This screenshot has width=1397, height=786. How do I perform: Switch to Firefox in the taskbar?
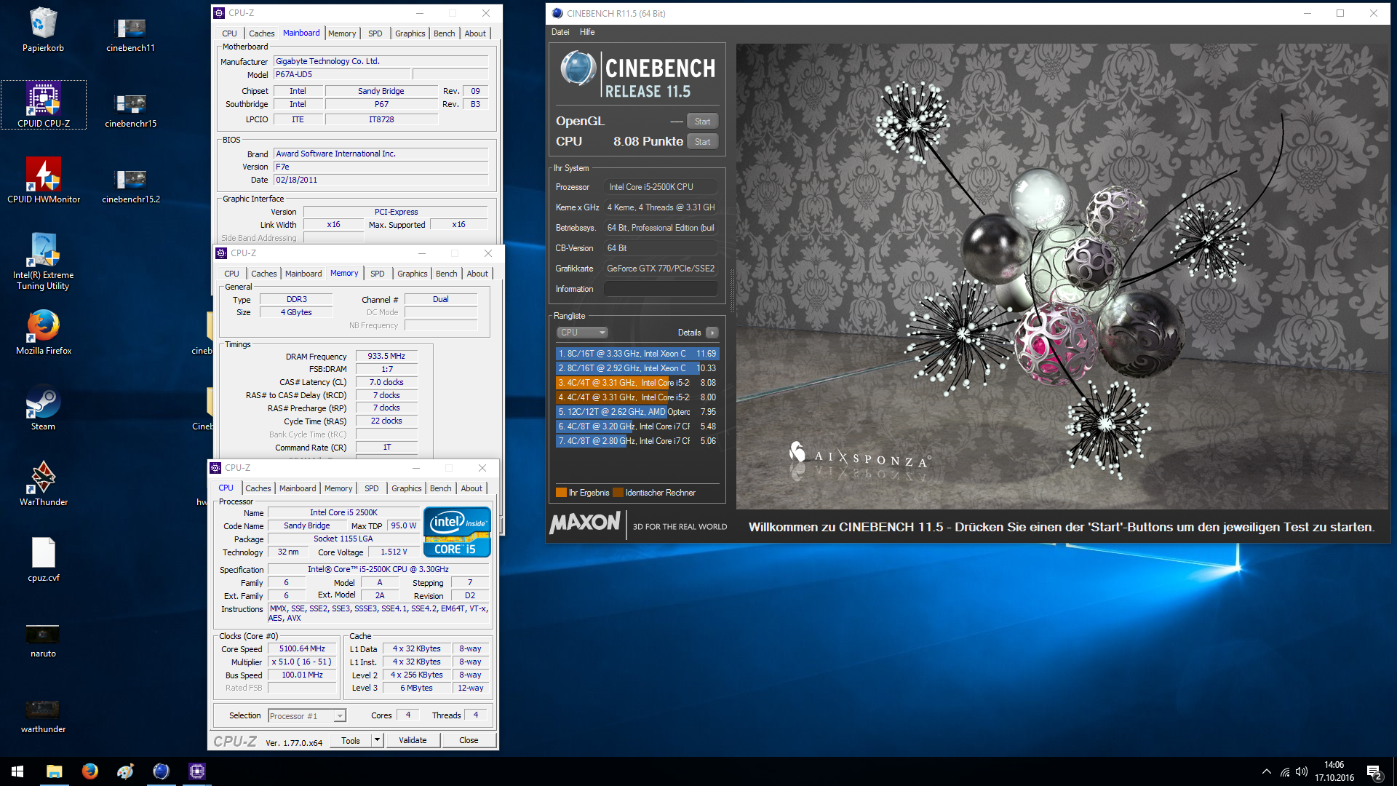pyautogui.click(x=89, y=771)
